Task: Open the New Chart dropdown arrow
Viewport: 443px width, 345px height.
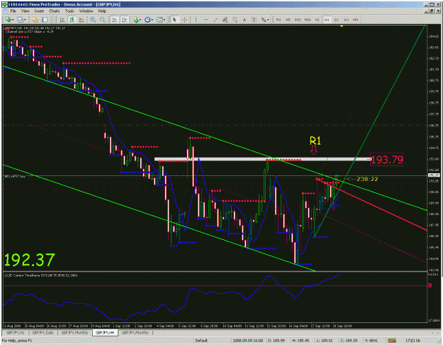Action: point(13,20)
